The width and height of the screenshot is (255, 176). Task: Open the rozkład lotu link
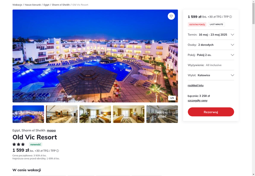click(195, 85)
